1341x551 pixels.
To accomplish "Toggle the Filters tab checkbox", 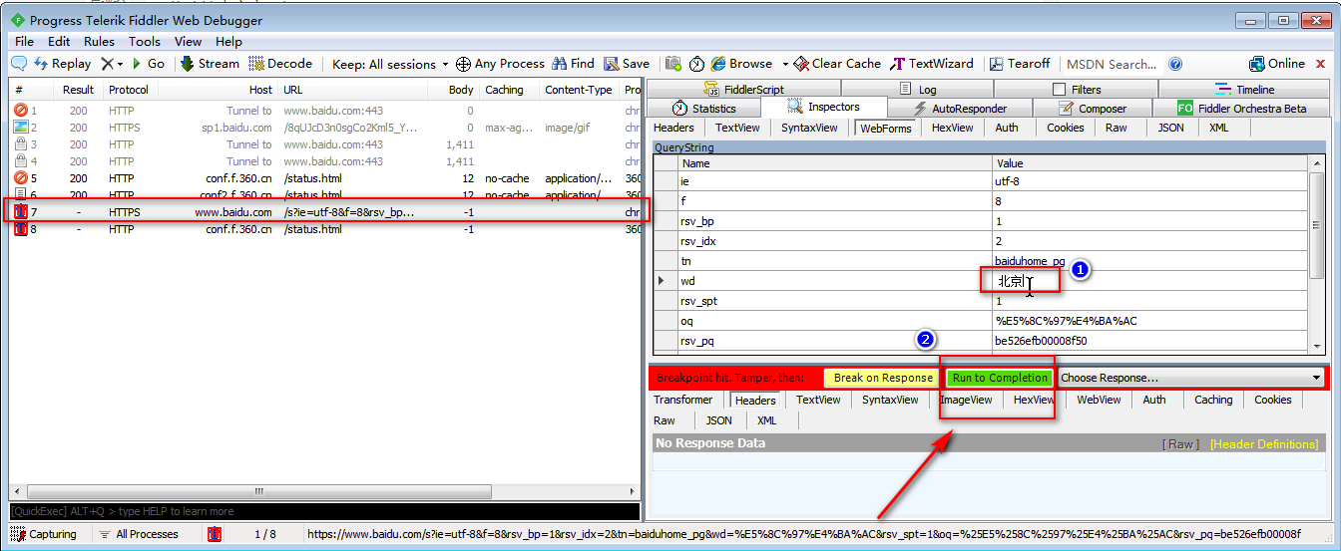I will click(1060, 90).
